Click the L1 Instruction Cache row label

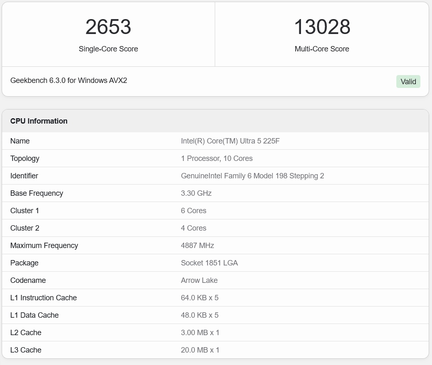point(44,298)
